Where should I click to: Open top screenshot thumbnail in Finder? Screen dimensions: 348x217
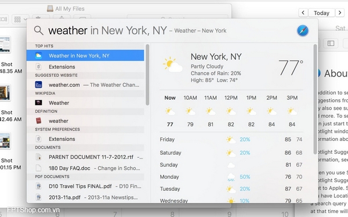point(5,45)
